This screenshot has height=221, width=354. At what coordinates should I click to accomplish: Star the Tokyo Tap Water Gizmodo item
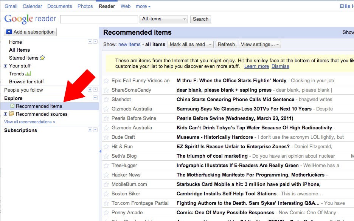coord(106,128)
